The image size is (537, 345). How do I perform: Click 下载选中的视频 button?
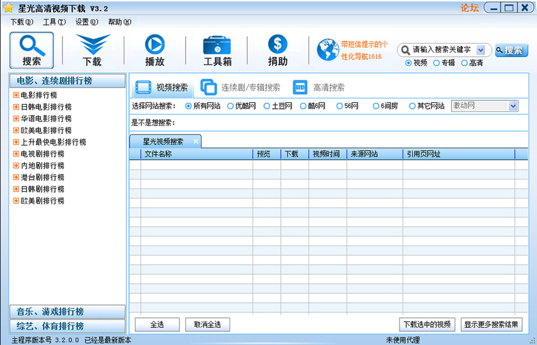coord(427,324)
